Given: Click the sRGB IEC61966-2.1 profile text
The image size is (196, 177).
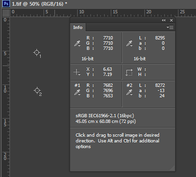Looking at the screenshot, I should (x=105, y=116).
